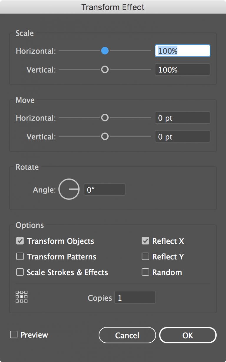Image resolution: width=226 pixels, height=362 pixels.
Task: Click the OK button
Action: pyautogui.click(x=188, y=335)
